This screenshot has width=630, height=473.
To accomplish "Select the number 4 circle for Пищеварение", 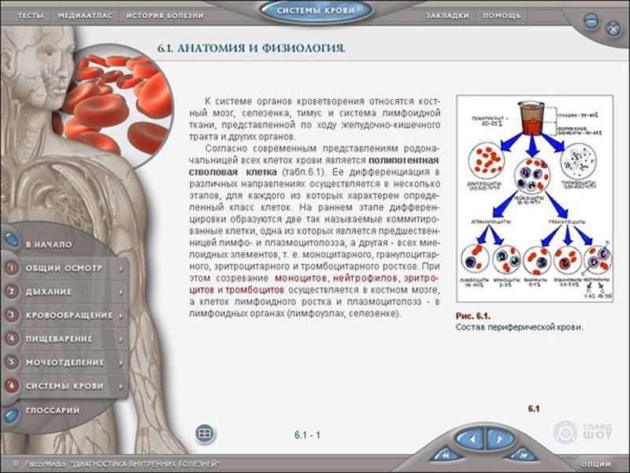I will 13,339.
